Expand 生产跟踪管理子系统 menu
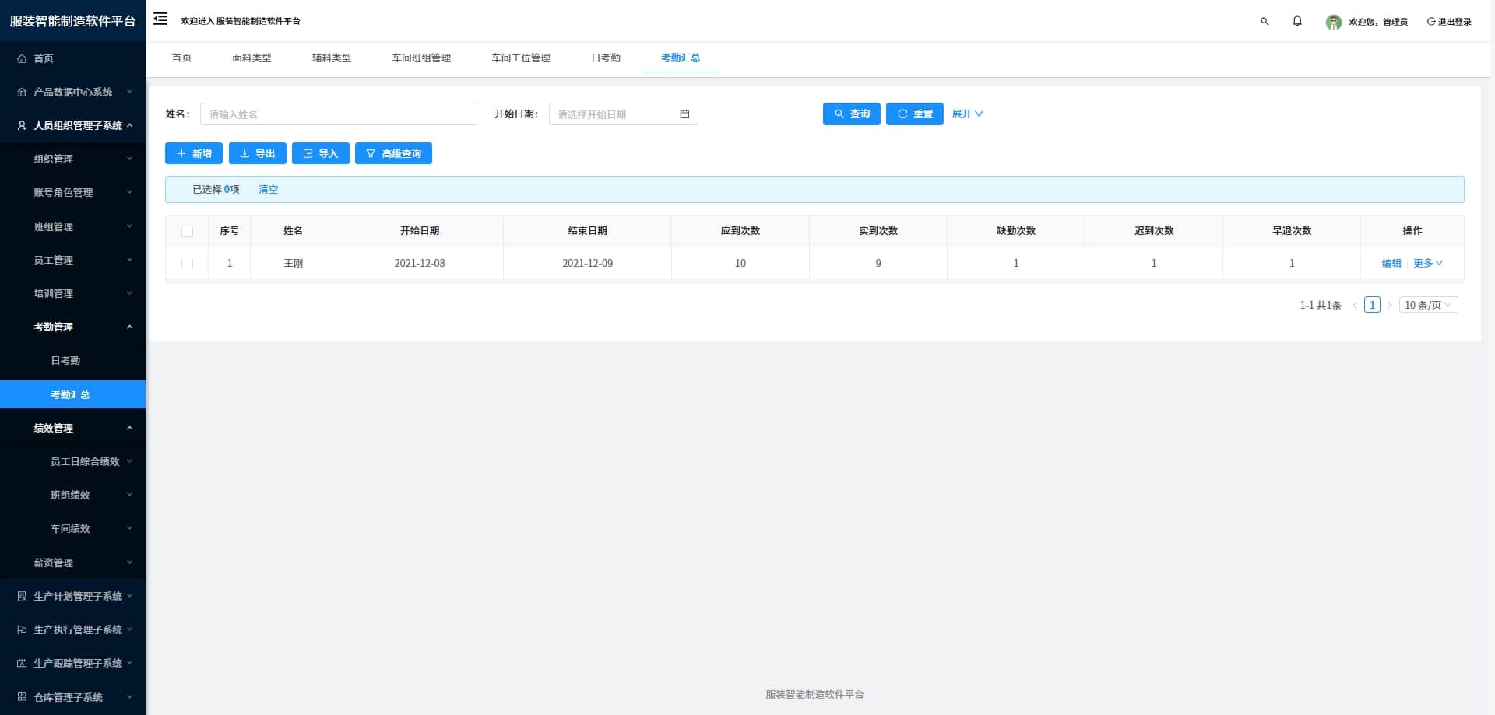This screenshot has width=1495, height=715. click(72, 663)
